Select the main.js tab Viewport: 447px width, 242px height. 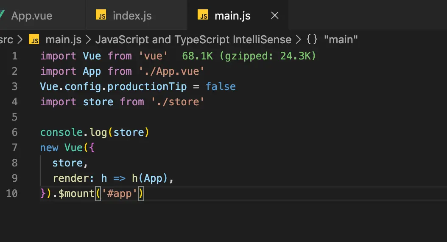point(232,16)
